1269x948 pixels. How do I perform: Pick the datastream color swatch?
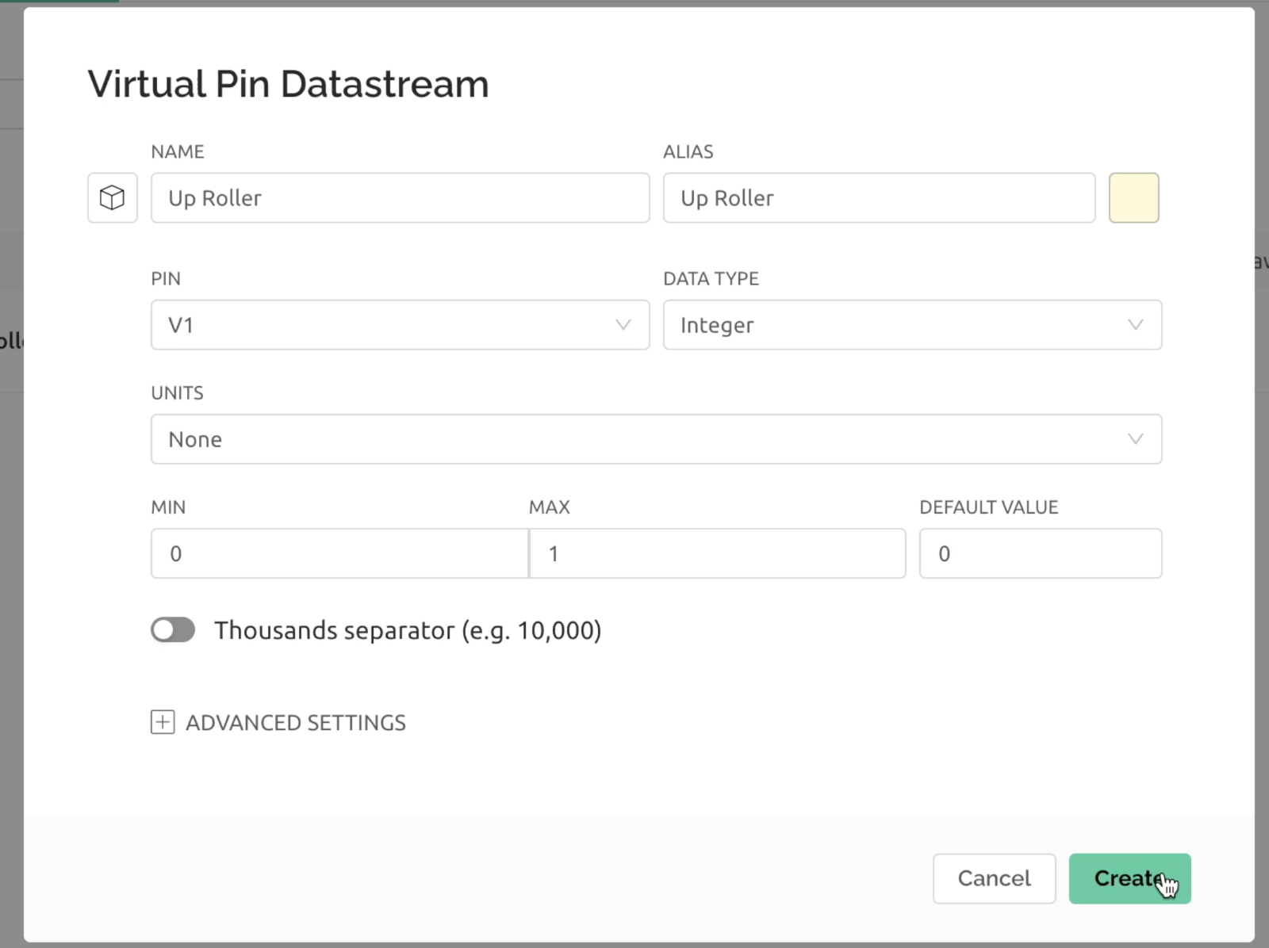[x=1133, y=197]
